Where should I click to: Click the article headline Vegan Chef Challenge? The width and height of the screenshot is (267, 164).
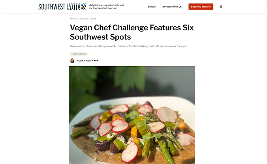point(132,32)
